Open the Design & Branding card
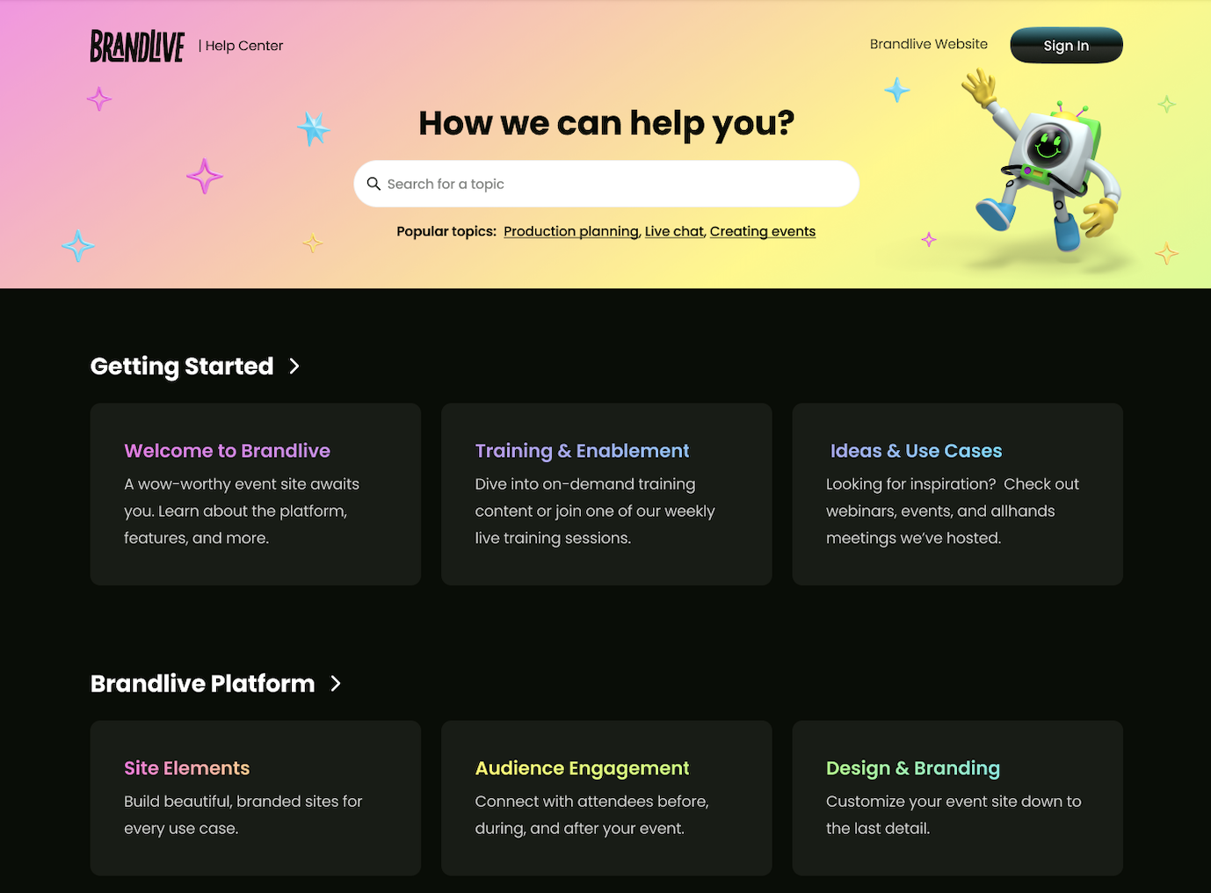The width and height of the screenshot is (1211, 893). click(958, 798)
